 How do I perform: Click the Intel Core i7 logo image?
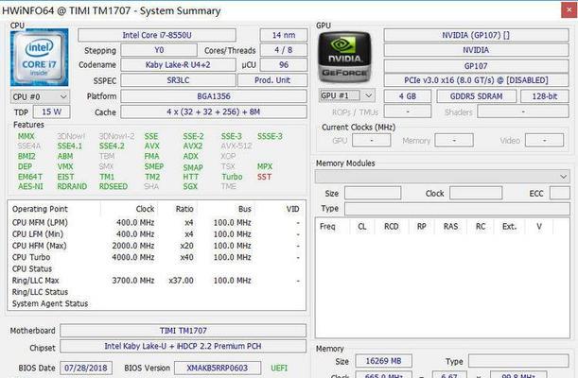(40, 58)
